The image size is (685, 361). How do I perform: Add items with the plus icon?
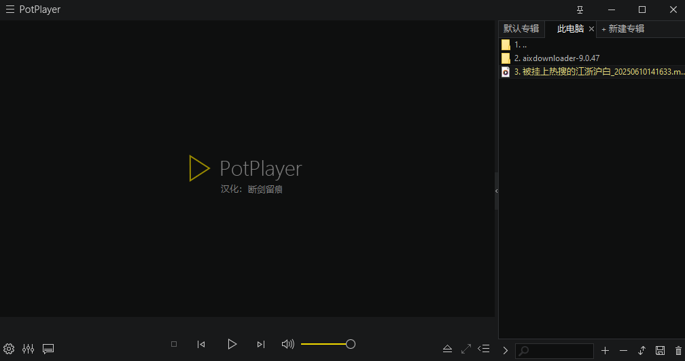click(605, 351)
